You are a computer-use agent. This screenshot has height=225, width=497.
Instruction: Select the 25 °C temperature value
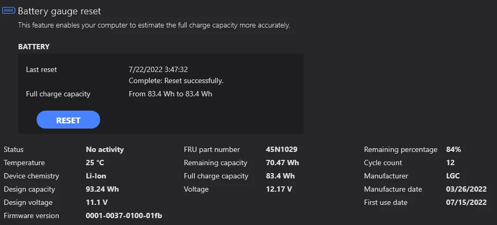coord(95,163)
